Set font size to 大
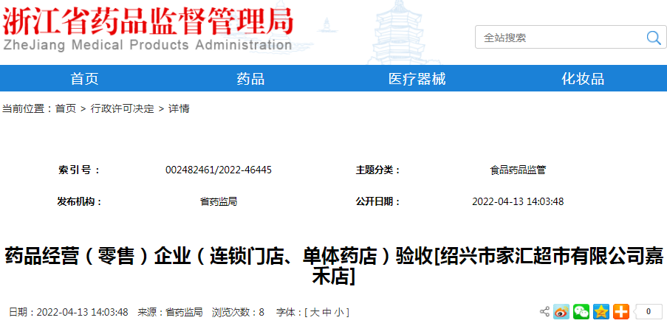Screen dimensions: 667x326 pyautogui.click(x=315, y=313)
